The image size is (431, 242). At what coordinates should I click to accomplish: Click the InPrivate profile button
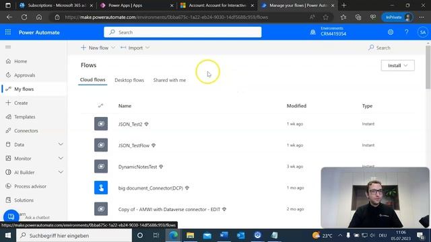398,17
